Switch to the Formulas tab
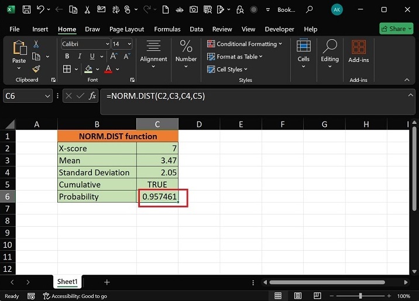 (167, 29)
